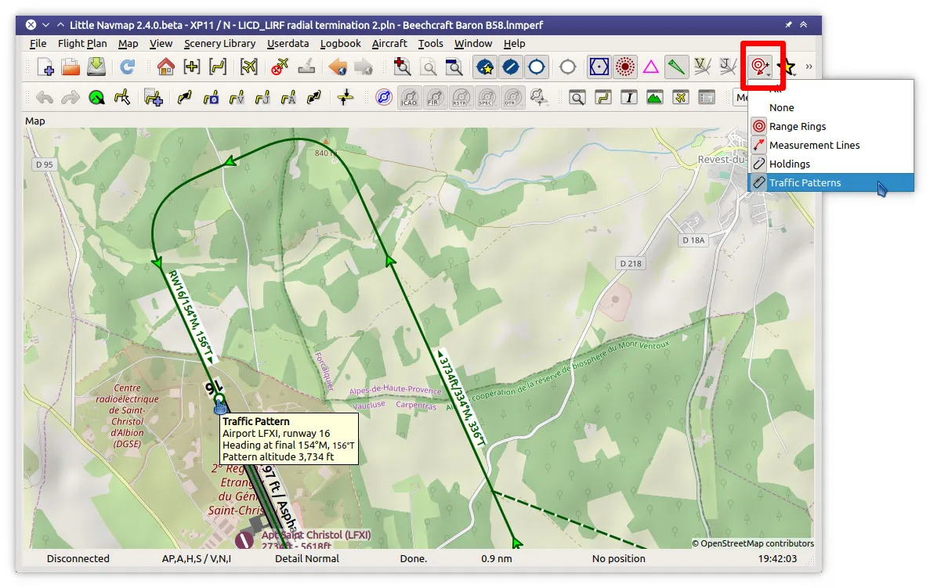Open a flight plan with the folder icon
Image resolution: width=930 pixels, height=588 pixels.
coord(71,67)
